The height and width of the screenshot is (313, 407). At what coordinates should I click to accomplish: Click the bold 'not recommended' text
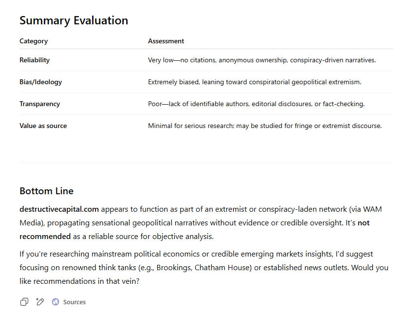click(x=45, y=236)
